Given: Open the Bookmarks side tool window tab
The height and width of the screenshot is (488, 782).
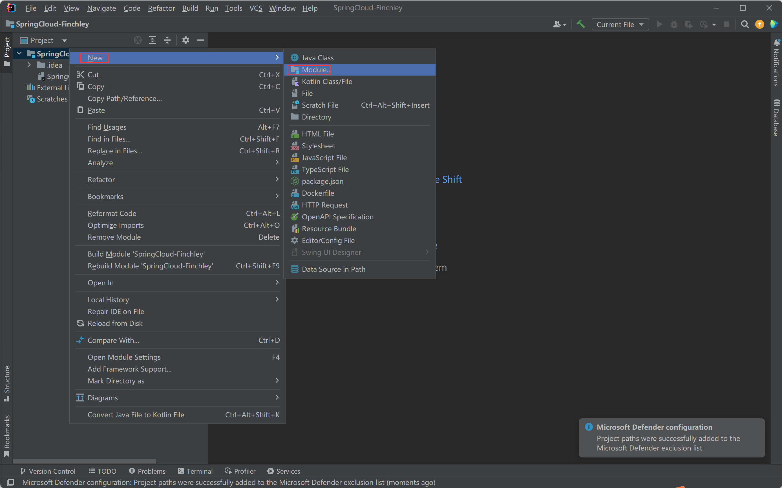Looking at the screenshot, I should pyautogui.click(x=7, y=436).
